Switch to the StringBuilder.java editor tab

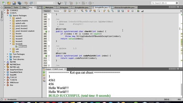[81, 7]
